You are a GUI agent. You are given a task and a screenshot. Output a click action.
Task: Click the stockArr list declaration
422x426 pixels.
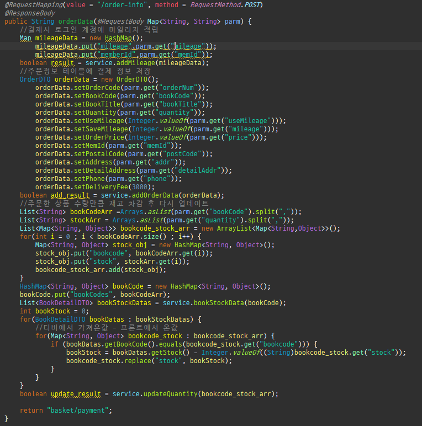pos(157,220)
